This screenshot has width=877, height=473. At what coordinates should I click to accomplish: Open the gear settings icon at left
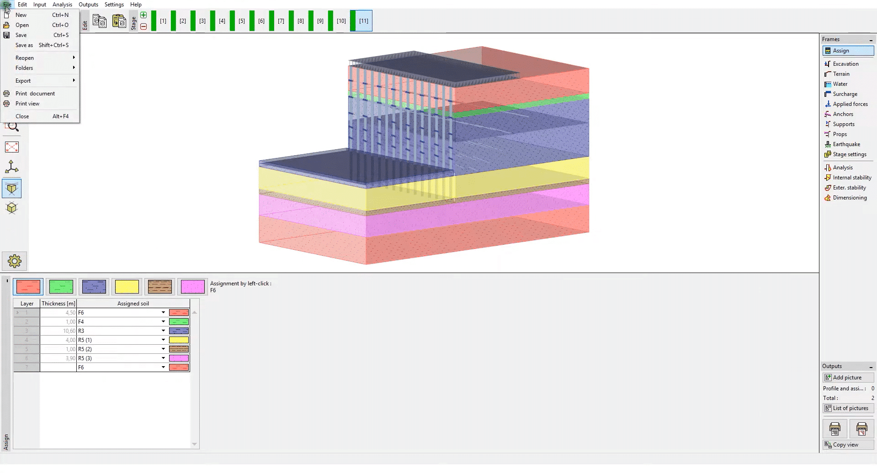point(15,261)
